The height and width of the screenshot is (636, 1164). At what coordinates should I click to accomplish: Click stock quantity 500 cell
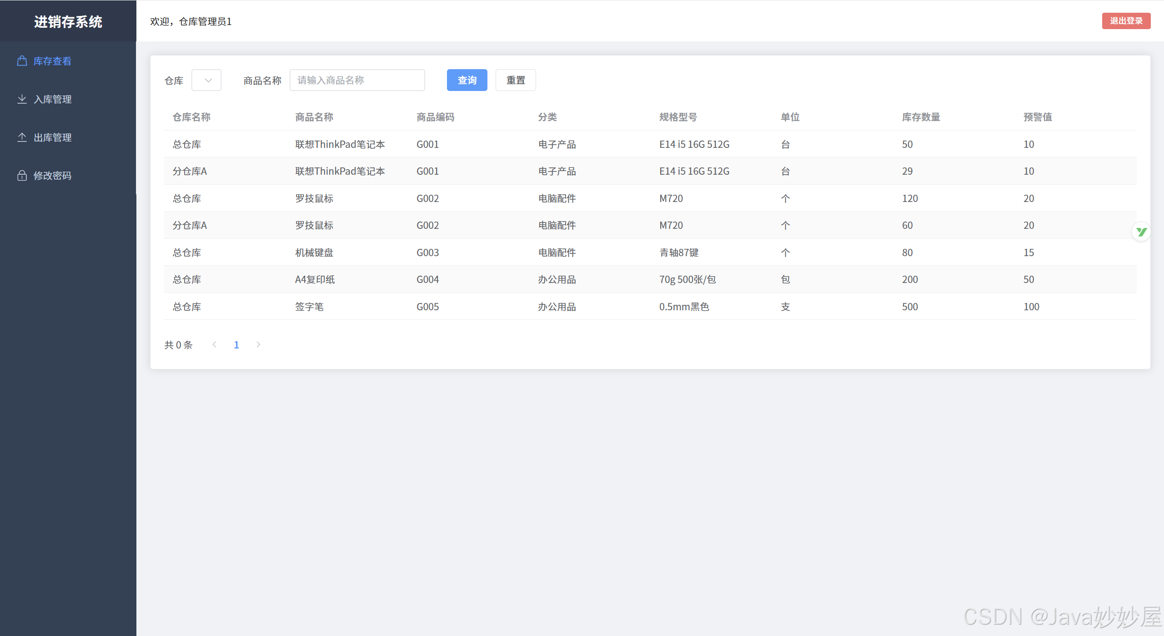tap(910, 307)
